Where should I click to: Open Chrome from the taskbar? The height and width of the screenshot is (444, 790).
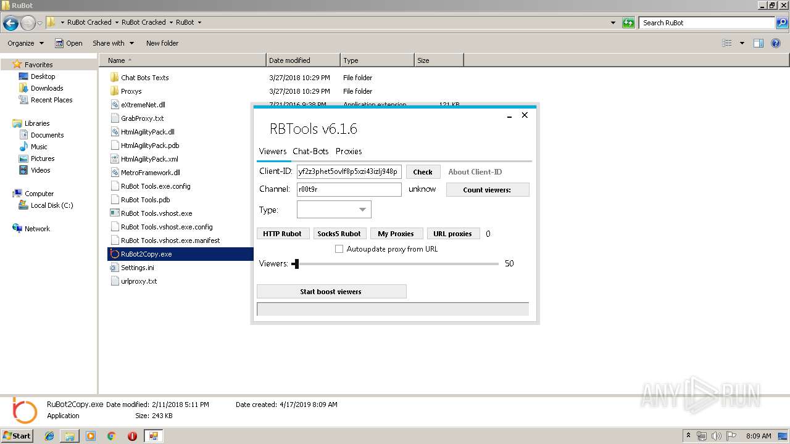click(112, 436)
